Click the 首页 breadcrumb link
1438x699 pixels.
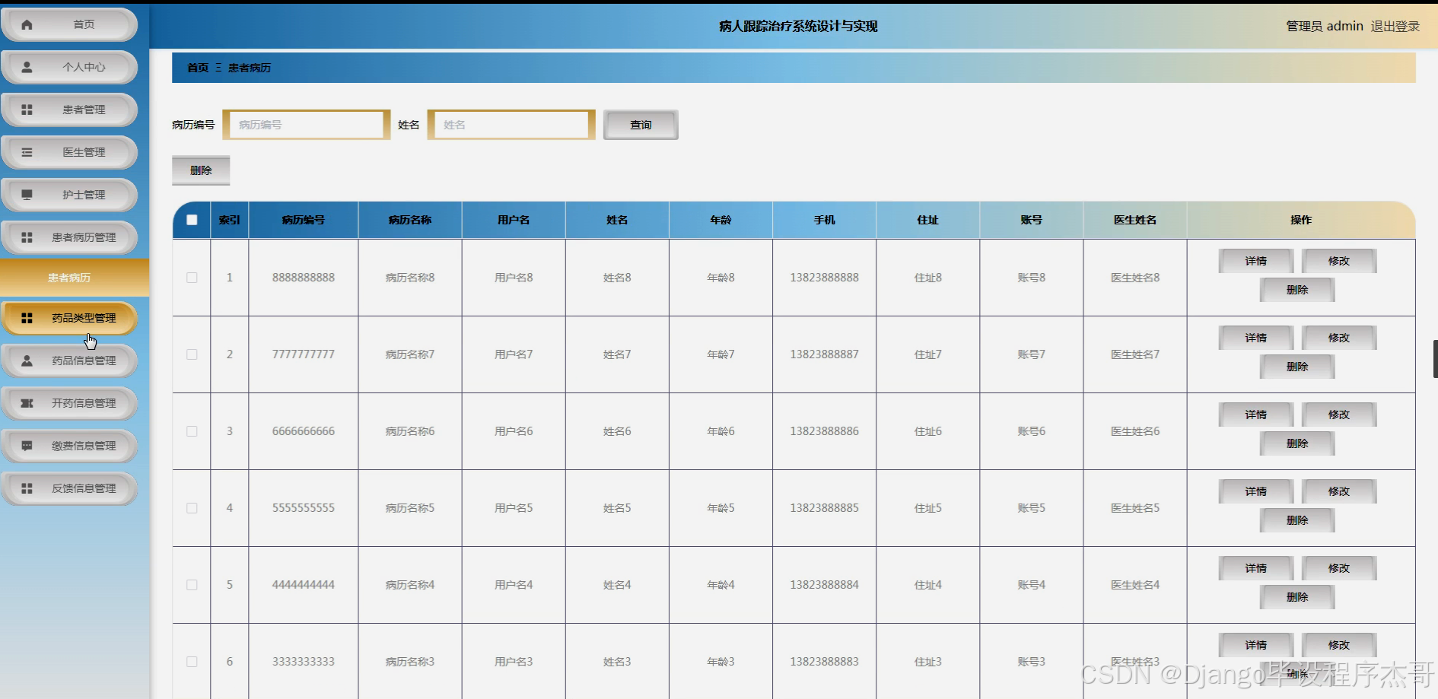(x=198, y=68)
